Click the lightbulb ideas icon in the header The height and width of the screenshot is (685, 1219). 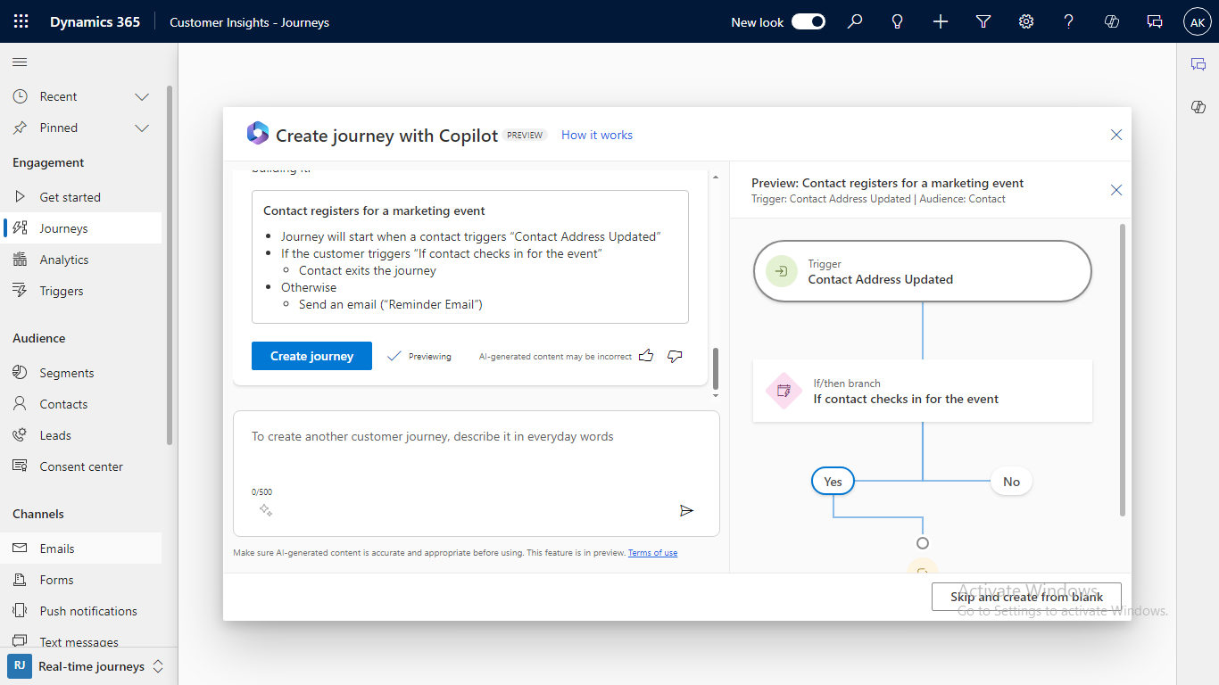click(897, 21)
